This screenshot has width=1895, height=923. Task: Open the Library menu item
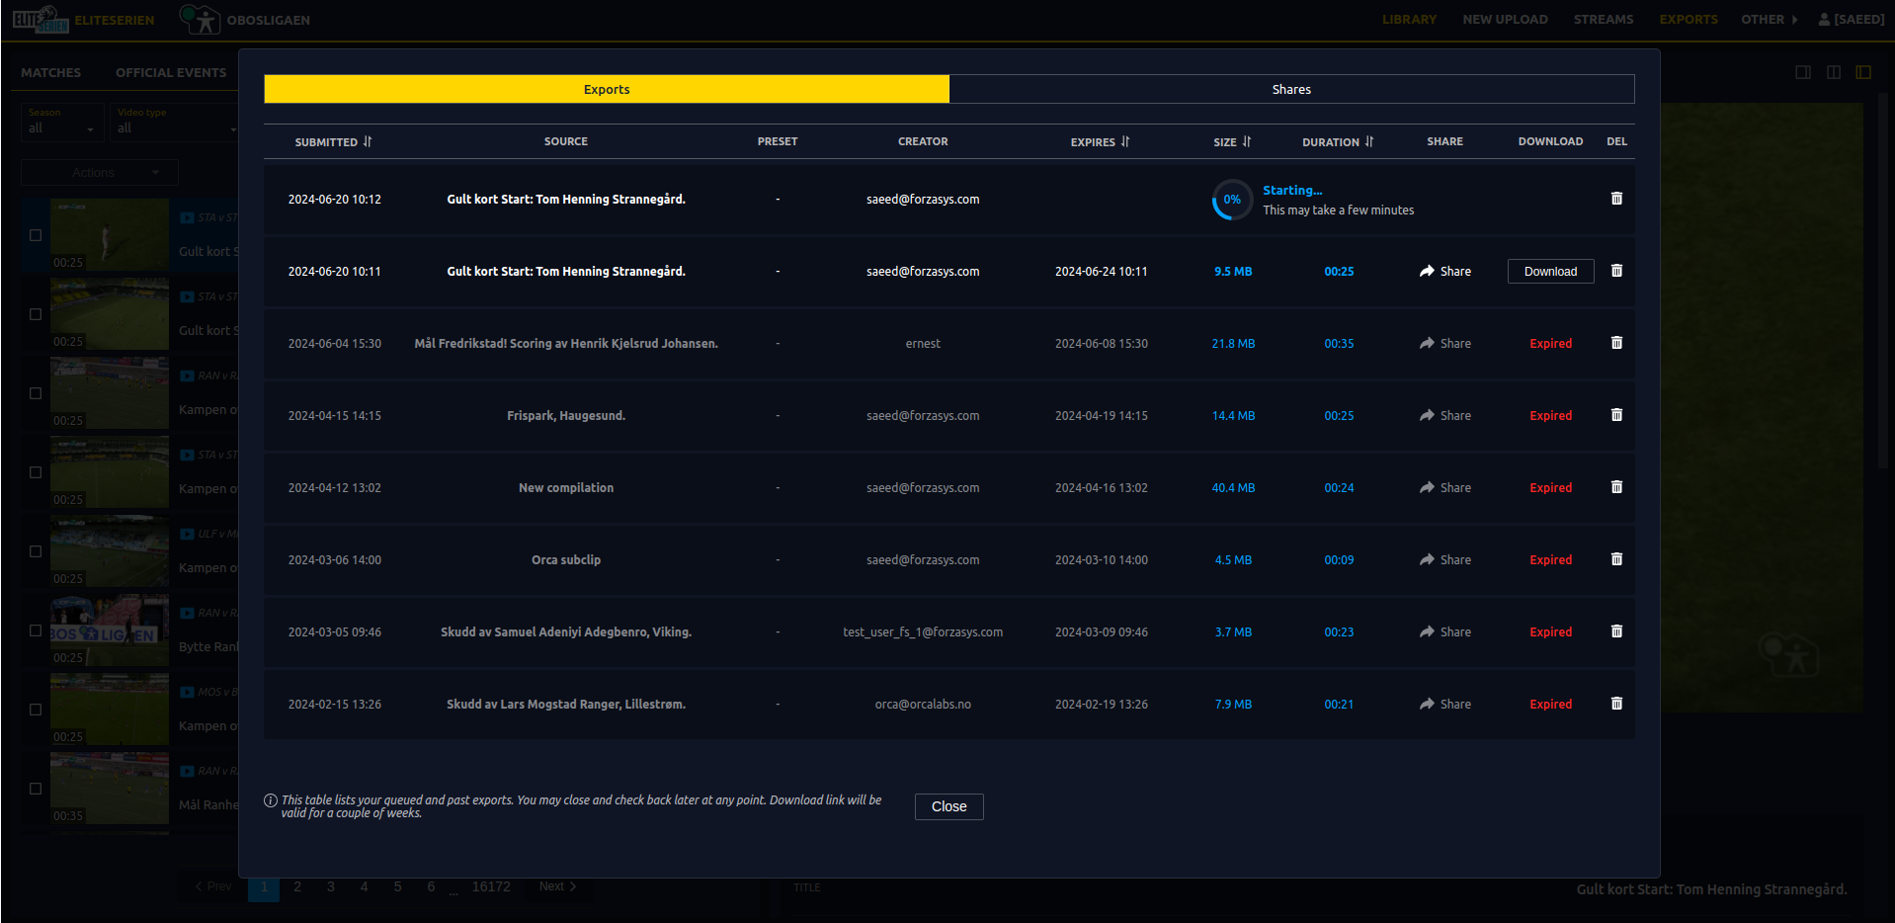(1409, 20)
